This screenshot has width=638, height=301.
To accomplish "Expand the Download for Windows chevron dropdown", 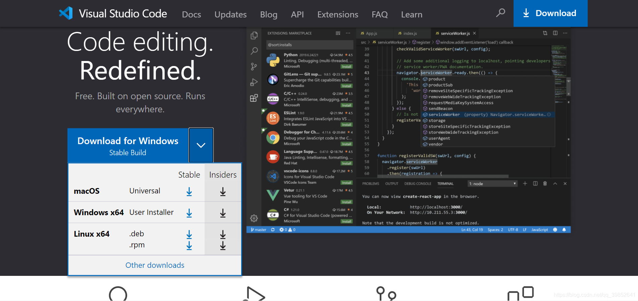I will pos(201,145).
